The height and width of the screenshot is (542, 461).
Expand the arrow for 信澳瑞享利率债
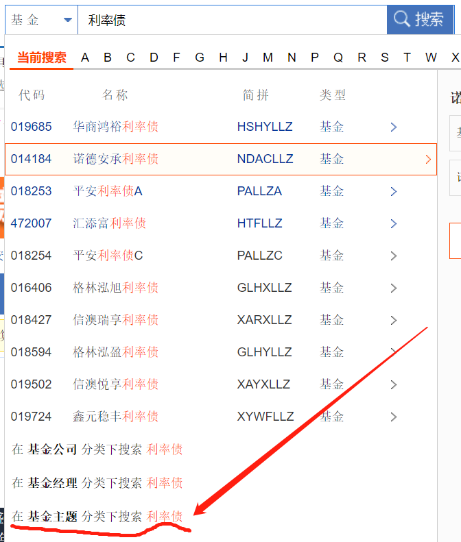click(394, 320)
